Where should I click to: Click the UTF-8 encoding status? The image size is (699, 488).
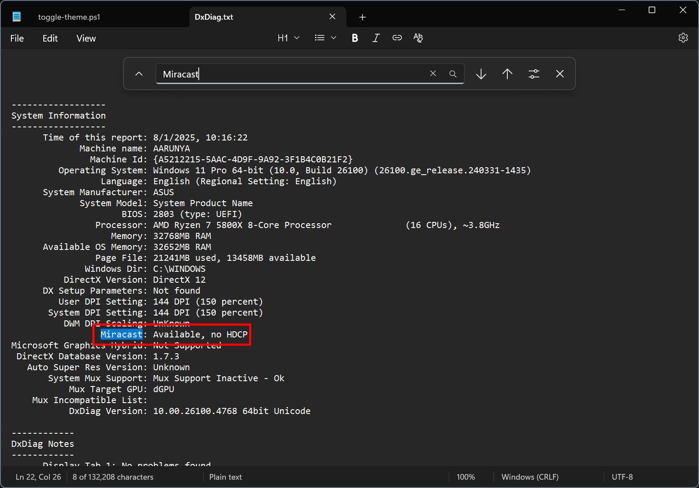[622, 477]
